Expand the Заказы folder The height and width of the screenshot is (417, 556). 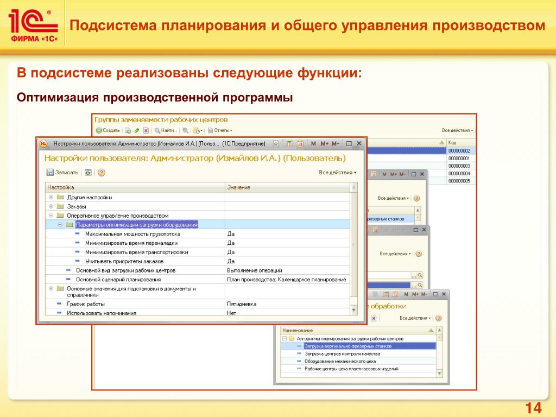[x=50, y=206]
